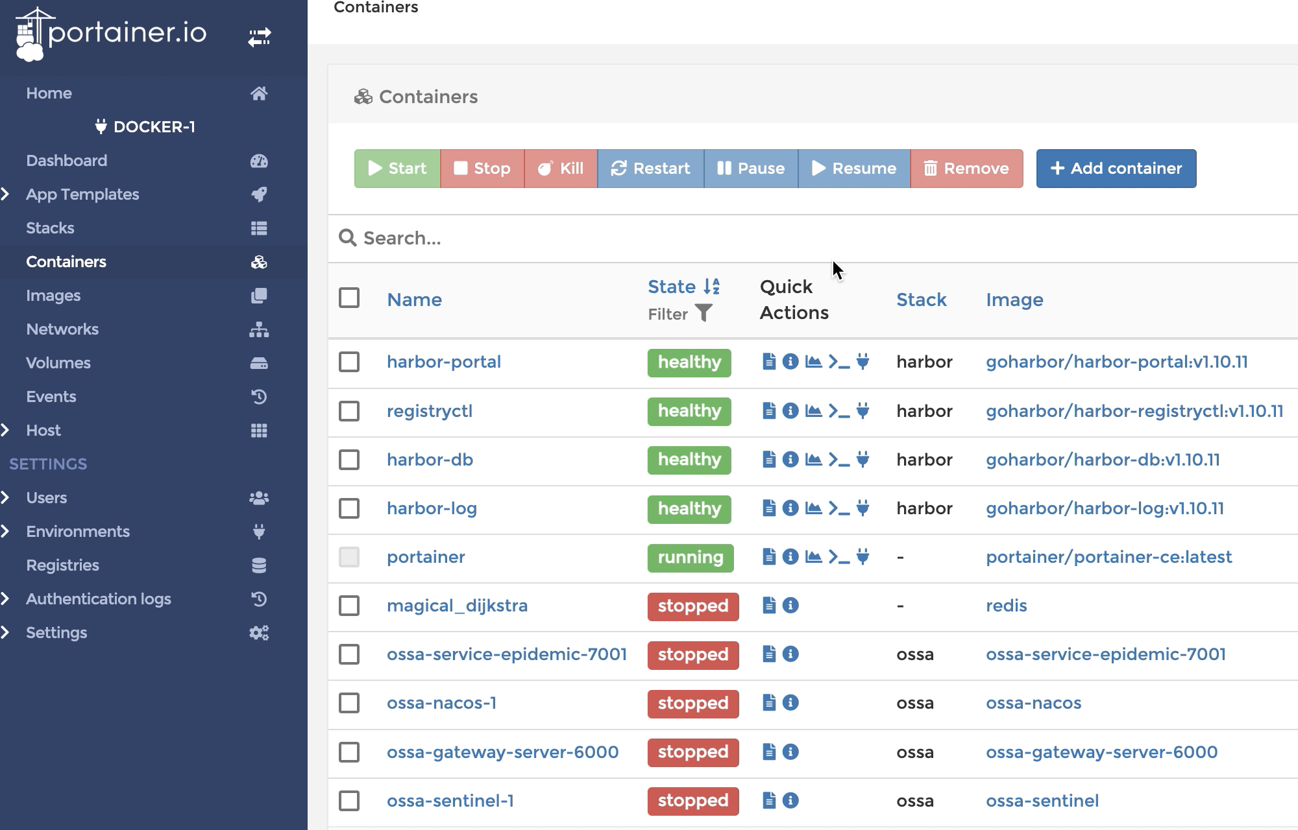Open exec console icon for harbor-portal

(x=839, y=362)
